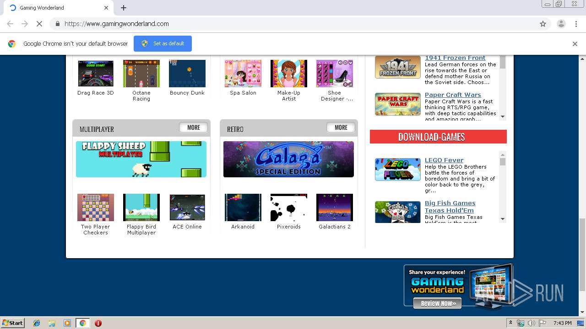Open File Explorer from taskbar
Screen dimensions: 586x329
52,323
